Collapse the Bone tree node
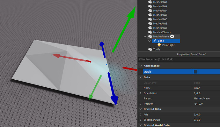Viewport: 220px width, 127px height. coord(150,41)
